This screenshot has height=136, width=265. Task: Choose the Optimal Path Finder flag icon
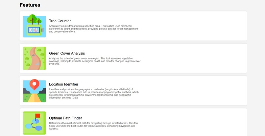tap(34, 123)
